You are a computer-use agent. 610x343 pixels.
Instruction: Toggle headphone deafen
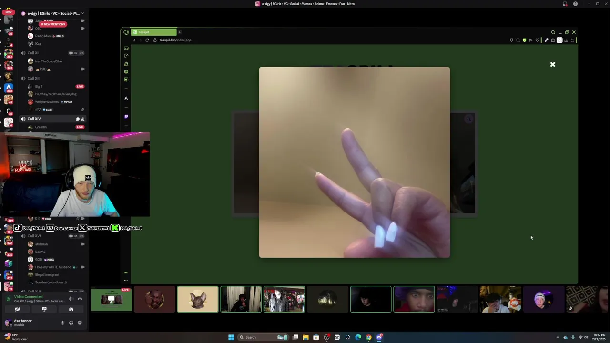pyautogui.click(x=71, y=323)
